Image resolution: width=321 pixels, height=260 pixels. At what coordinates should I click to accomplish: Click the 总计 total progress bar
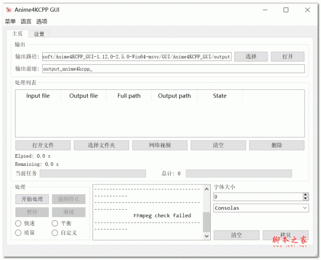pyautogui.click(x=239, y=173)
